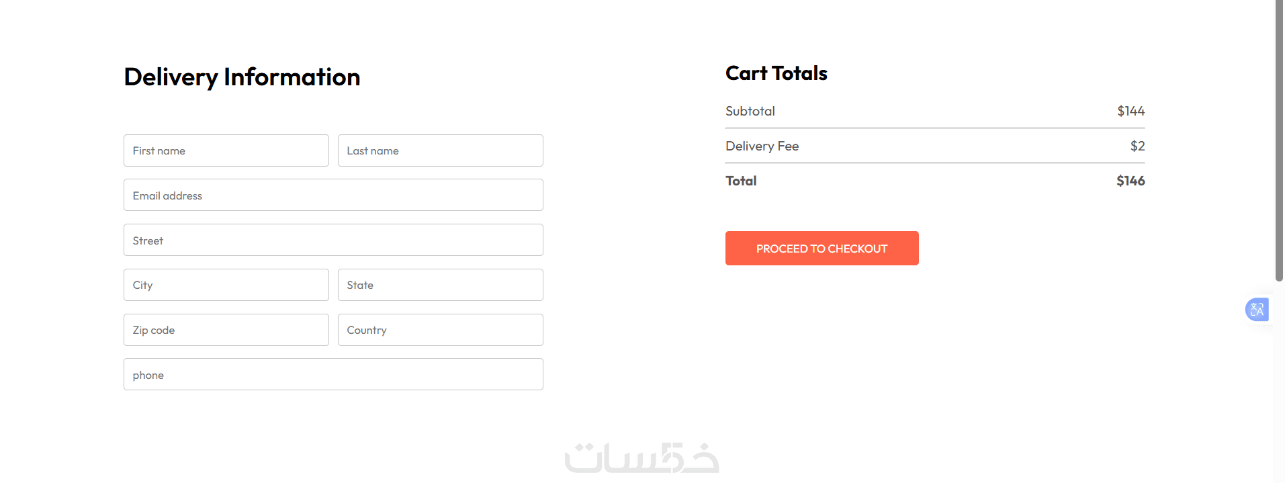This screenshot has width=1285, height=483.
Task: Focus the City input box
Action: point(226,285)
